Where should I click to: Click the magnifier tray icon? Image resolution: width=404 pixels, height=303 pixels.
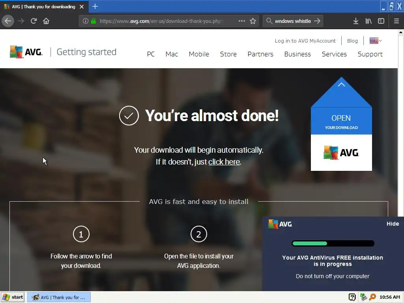[x=372, y=297]
